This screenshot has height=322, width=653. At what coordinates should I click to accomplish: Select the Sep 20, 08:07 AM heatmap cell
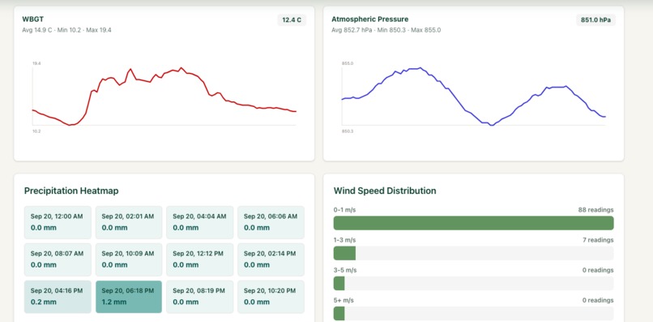58,260
